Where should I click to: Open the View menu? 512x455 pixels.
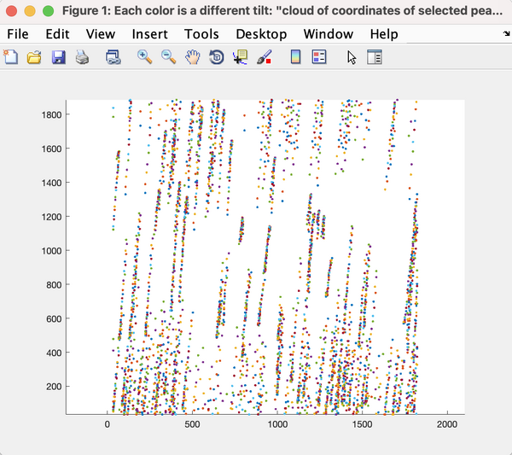101,34
